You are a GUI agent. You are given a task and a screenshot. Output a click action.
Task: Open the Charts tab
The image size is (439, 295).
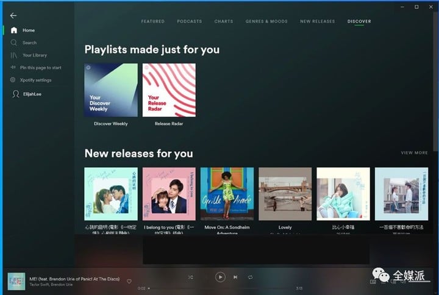tap(224, 21)
